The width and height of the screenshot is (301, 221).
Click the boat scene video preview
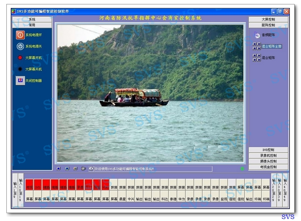[x=150, y=93]
